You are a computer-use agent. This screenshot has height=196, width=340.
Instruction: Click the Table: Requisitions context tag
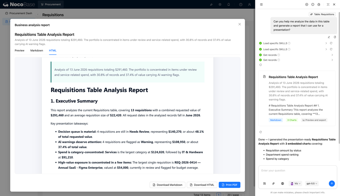pos(322,14)
